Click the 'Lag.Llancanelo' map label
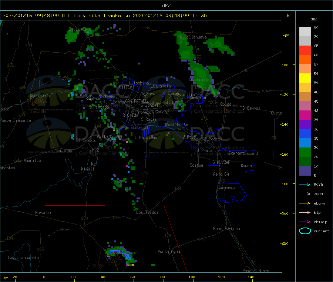 [24, 258]
